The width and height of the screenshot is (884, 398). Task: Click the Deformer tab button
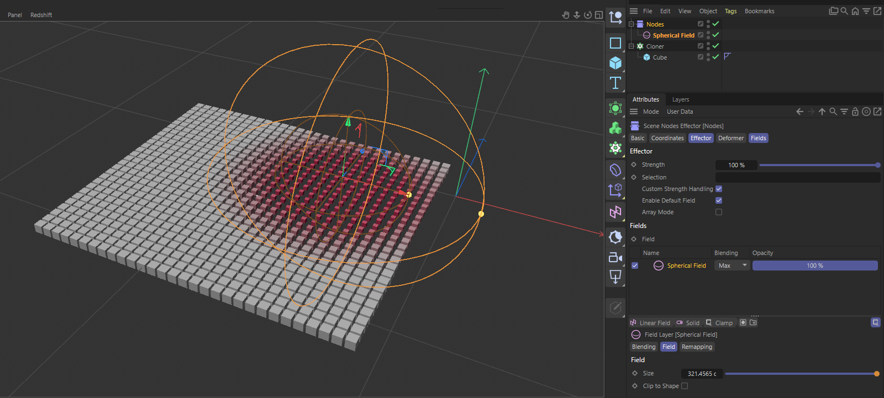point(731,138)
